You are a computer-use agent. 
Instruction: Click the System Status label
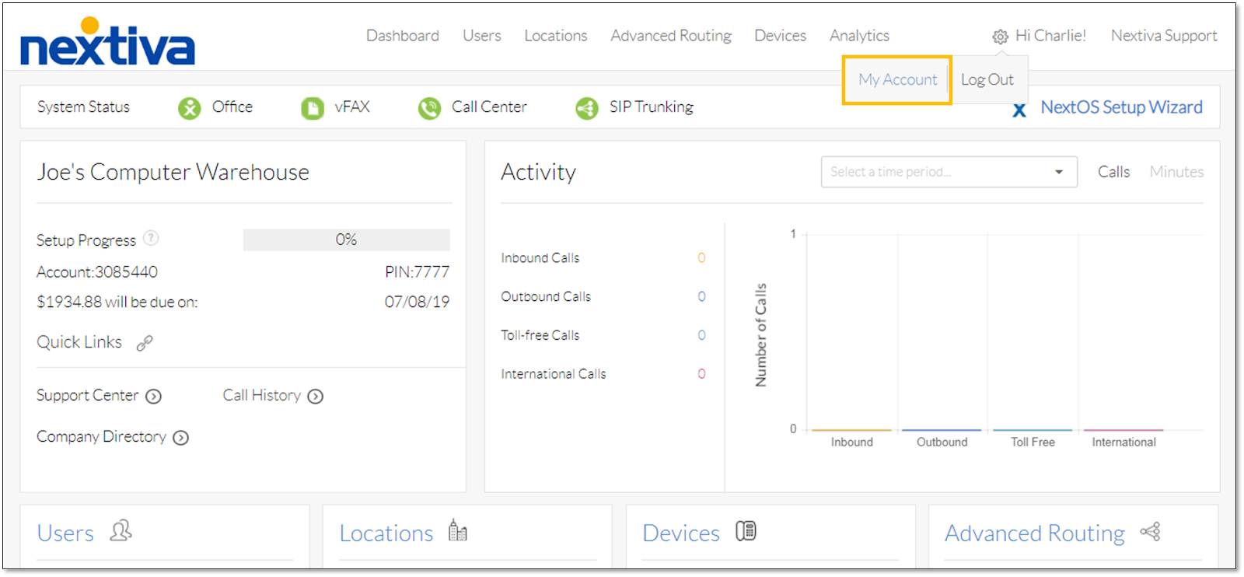tap(83, 107)
